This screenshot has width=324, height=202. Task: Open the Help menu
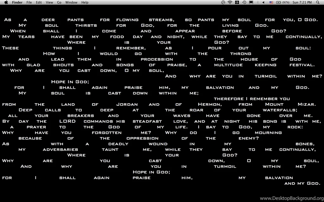(85, 3)
